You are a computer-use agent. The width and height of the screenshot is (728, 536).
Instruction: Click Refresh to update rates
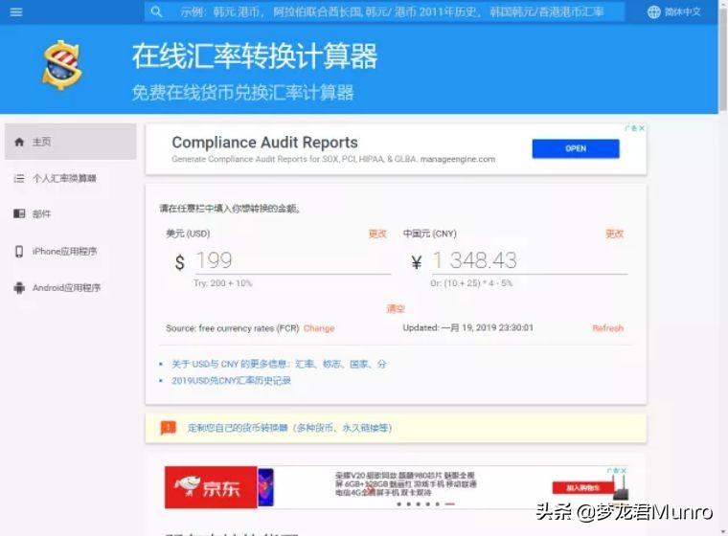tap(607, 328)
